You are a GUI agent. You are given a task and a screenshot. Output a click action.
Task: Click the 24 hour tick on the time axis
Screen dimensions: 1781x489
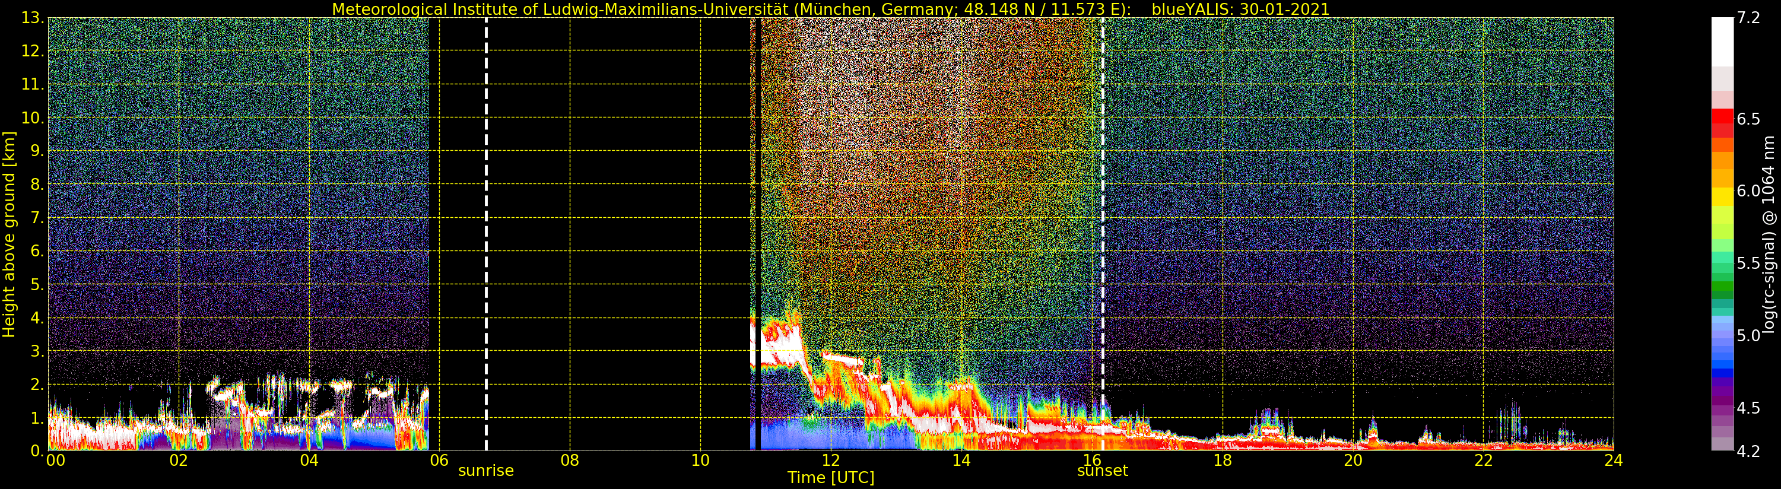[x=1613, y=461]
